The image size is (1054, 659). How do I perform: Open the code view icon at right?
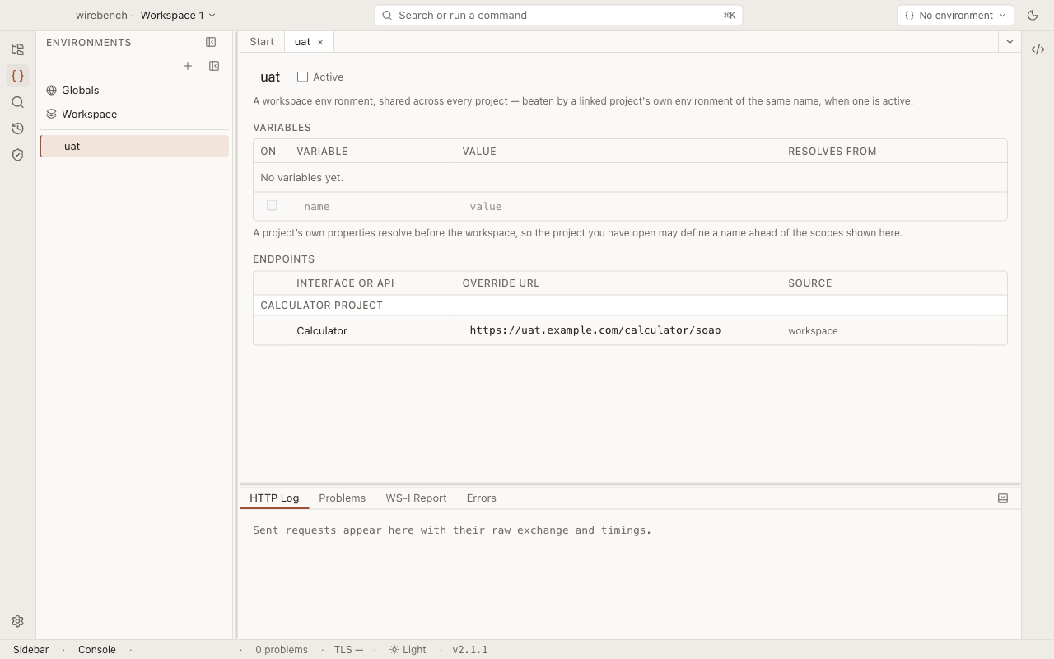tap(1038, 49)
